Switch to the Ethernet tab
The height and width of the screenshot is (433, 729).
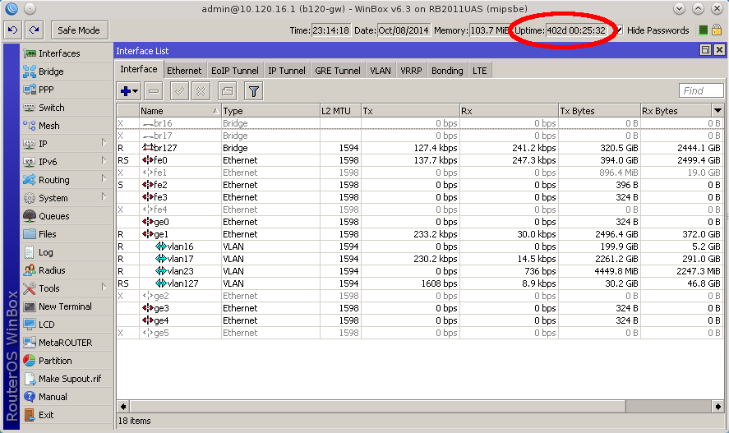184,71
